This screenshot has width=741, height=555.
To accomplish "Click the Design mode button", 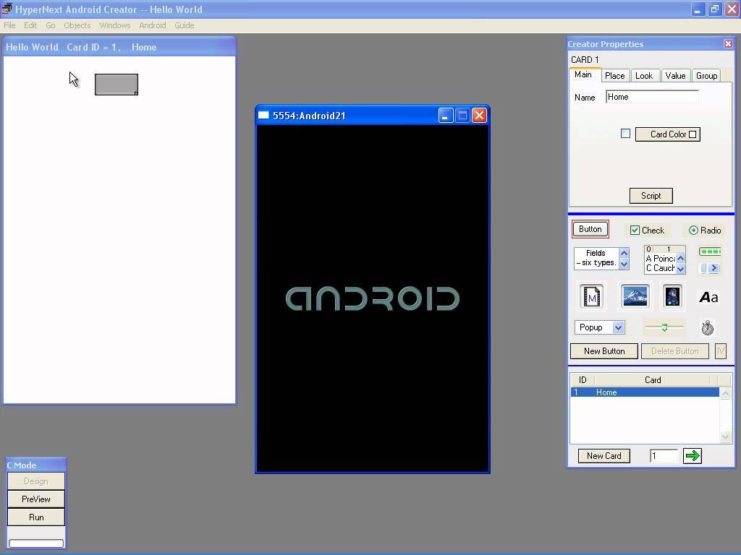I will click(36, 481).
